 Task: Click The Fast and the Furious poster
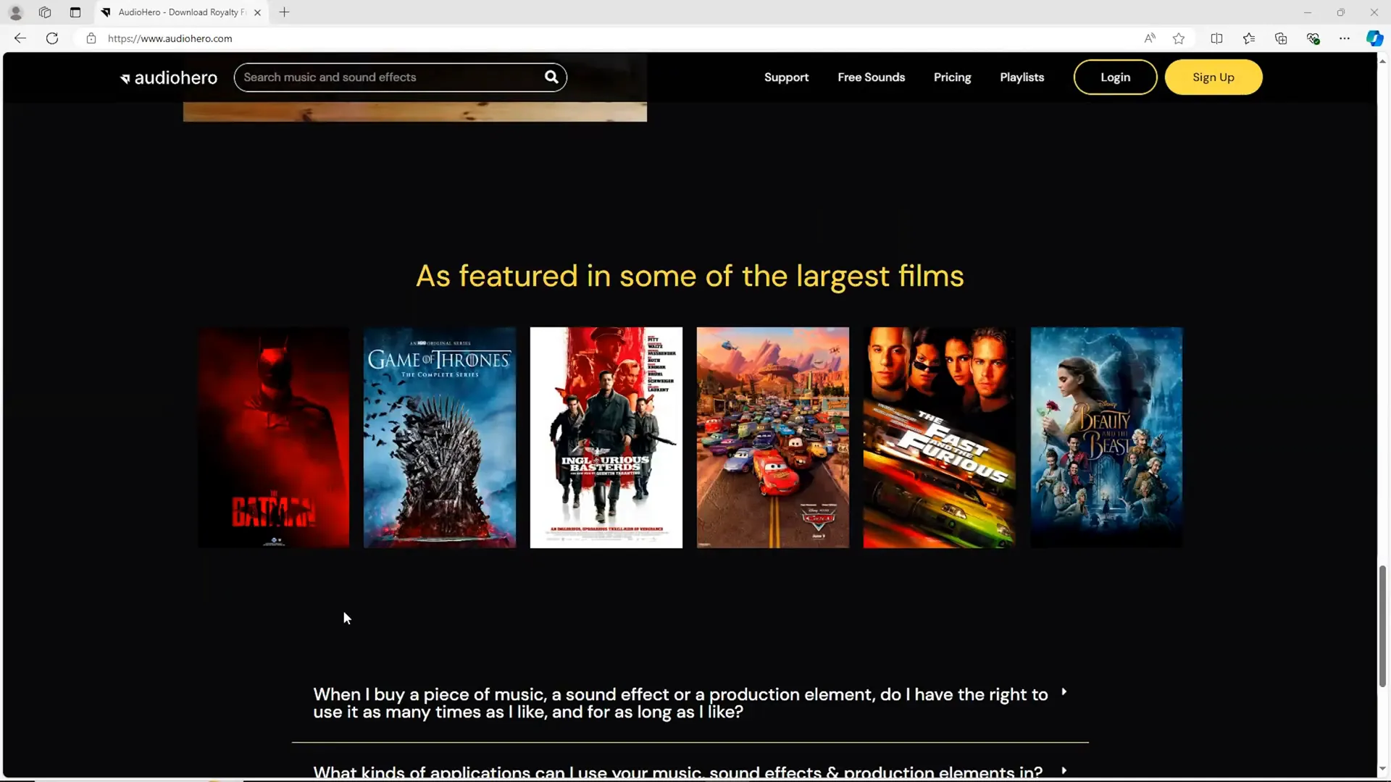939,437
